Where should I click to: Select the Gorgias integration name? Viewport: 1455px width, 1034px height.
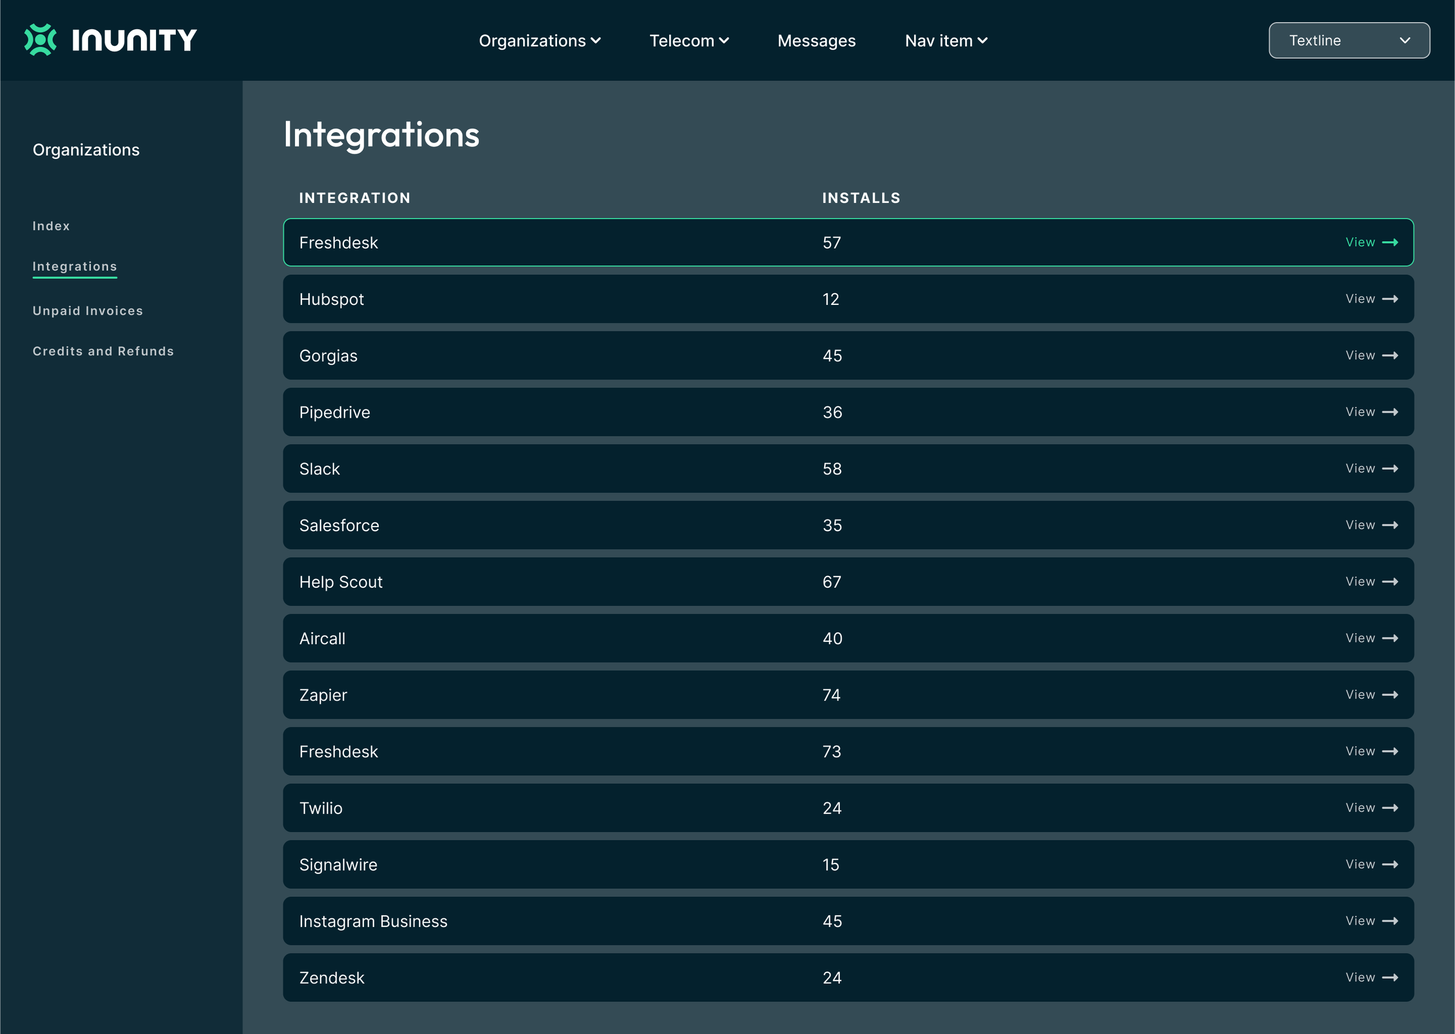[328, 356]
